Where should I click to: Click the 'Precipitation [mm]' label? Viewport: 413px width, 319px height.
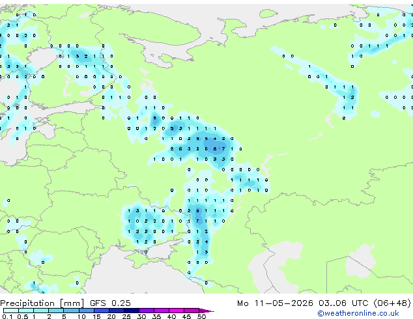(42, 303)
